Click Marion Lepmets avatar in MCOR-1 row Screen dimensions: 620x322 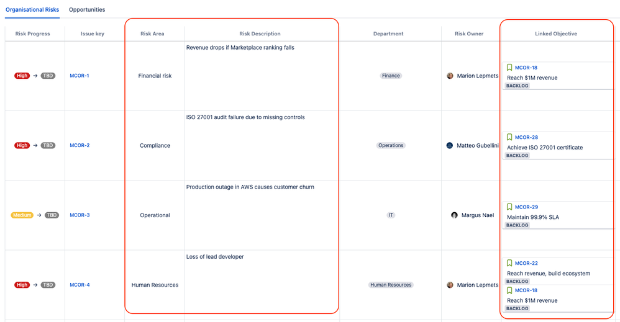pos(450,76)
